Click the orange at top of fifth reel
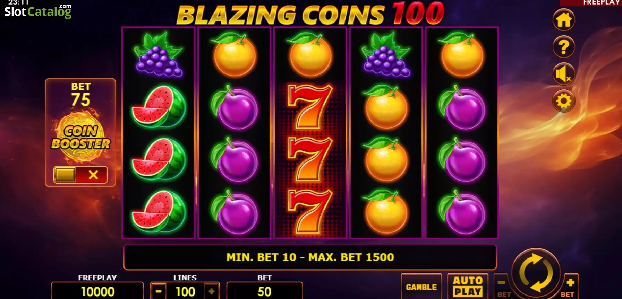The height and width of the screenshot is (299, 622). 462,55
